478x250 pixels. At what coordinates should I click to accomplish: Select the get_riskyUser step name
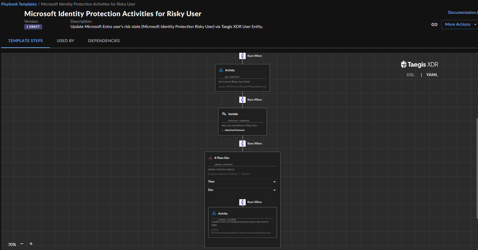pyautogui.click(x=232, y=77)
